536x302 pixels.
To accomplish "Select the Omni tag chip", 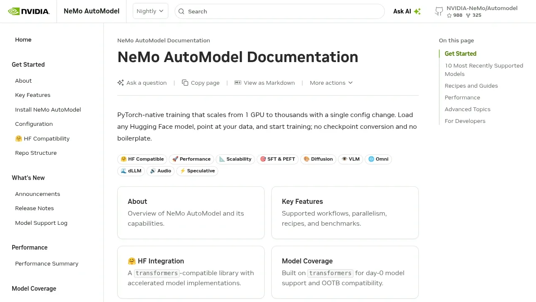I will 378,159.
